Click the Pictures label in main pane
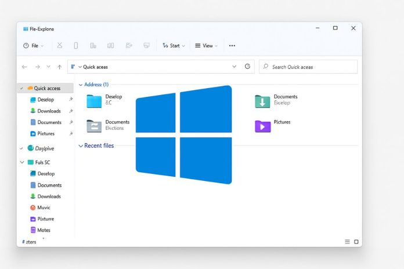 282,122
